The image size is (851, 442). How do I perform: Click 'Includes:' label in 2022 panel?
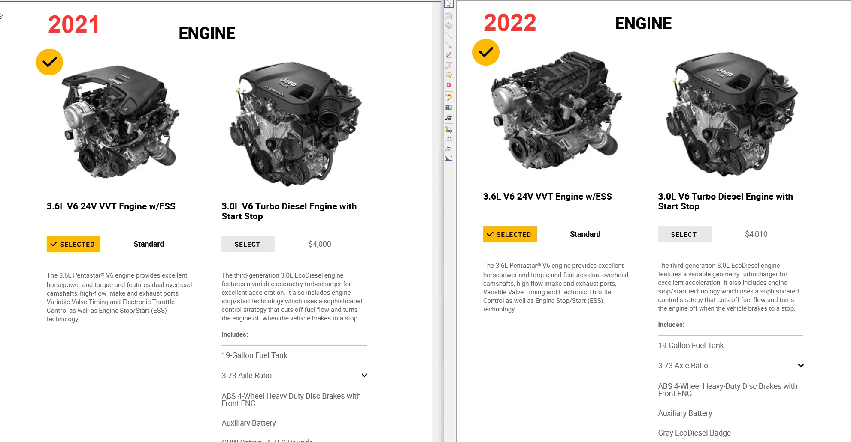pyautogui.click(x=671, y=325)
